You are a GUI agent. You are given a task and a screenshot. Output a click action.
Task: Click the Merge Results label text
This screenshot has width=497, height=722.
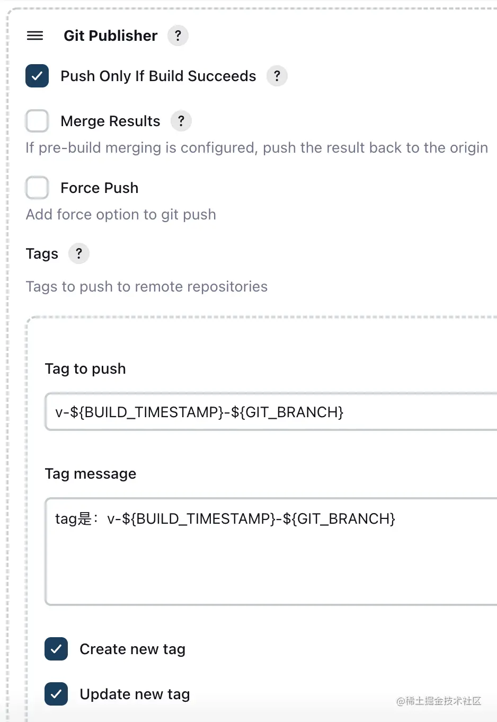tap(110, 121)
